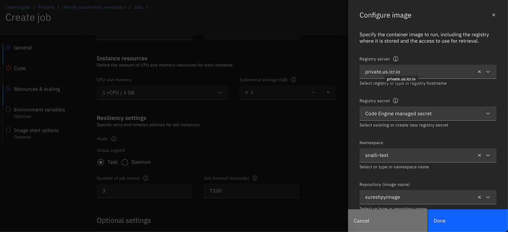This screenshot has height=232, width=508.
Task: Click the Registry server info icon
Action: pos(396,59)
